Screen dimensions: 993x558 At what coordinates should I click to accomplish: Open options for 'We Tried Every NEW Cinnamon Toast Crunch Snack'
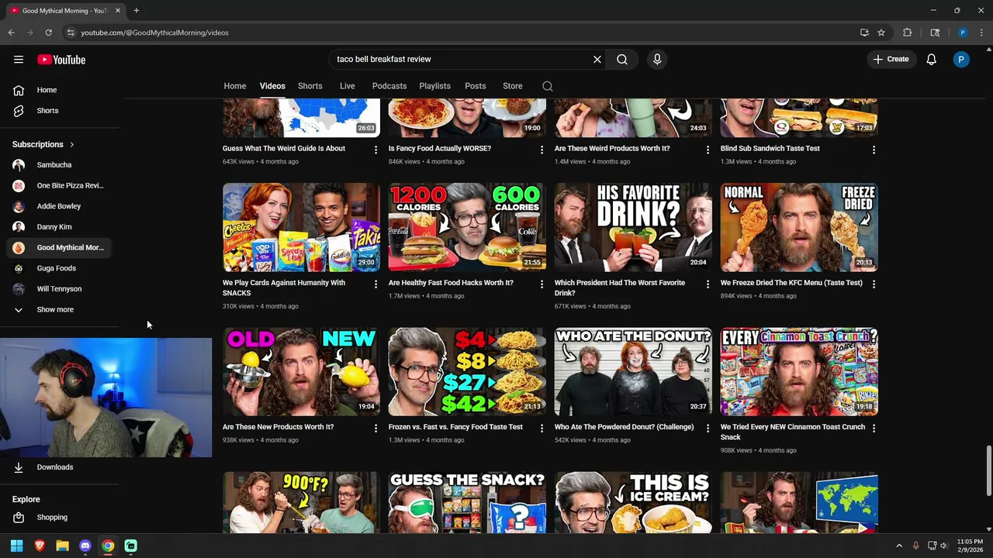874,429
